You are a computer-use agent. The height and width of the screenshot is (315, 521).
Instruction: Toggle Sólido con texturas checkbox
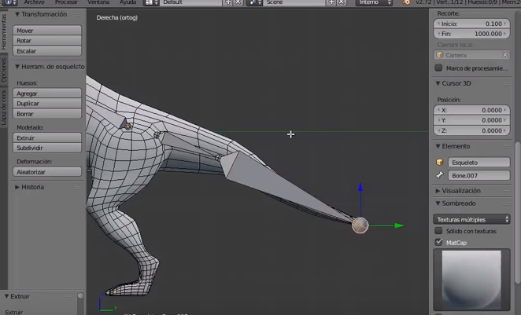[x=439, y=231]
